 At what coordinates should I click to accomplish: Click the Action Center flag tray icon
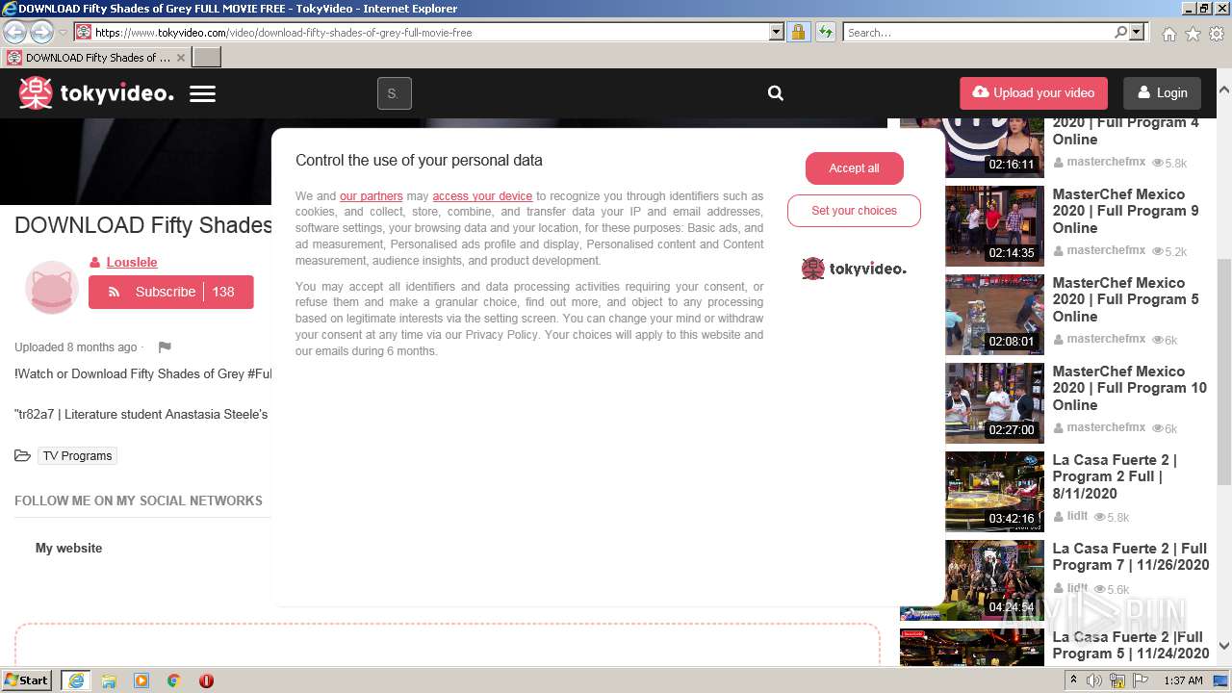tap(1141, 680)
